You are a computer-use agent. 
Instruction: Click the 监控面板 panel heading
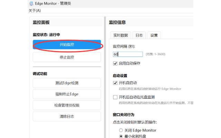click(x=41, y=22)
